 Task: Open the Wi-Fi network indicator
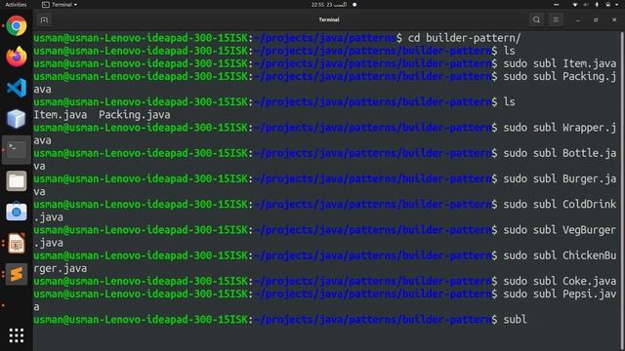575,4
